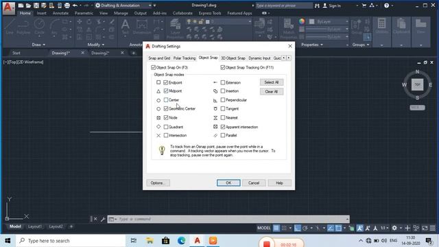Screen dimensions: 439x247
Task: Open status bar customization hamburger icon
Action: click(433, 228)
